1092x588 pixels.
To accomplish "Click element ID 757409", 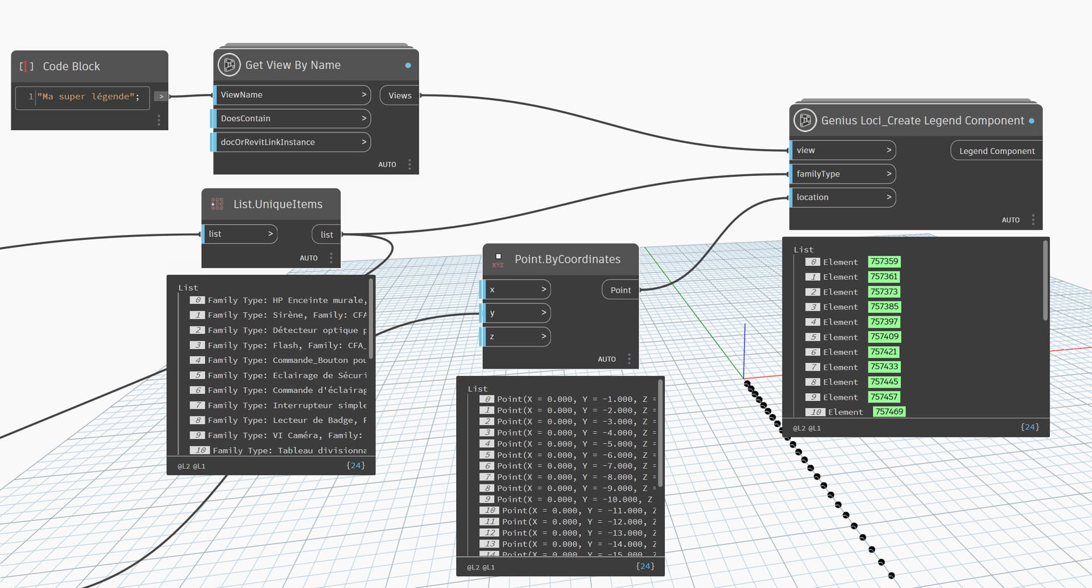I will tap(884, 337).
